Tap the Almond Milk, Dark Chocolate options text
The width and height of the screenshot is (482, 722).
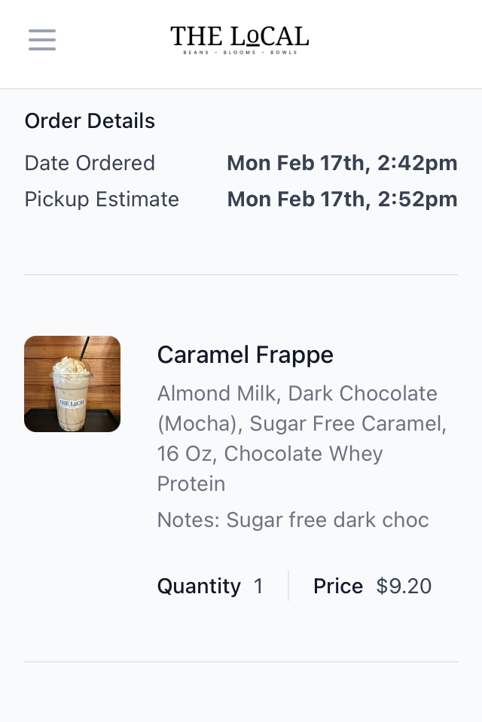coord(297,394)
